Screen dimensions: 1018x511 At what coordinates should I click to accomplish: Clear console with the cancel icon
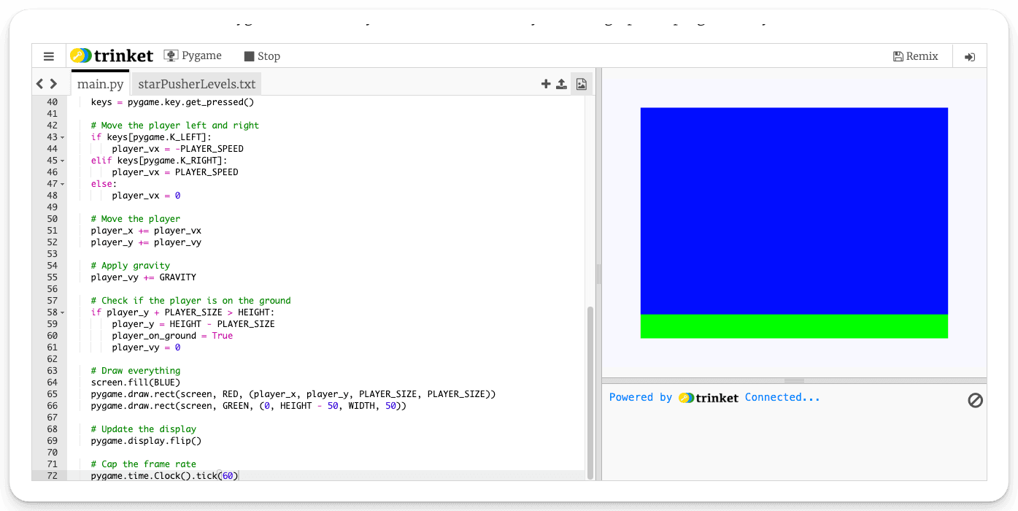(975, 400)
